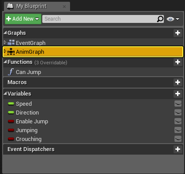Image resolution: width=185 pixels, height=174 pixels.
Task: Click the red boolean pill for Jumping
Action: click(11, 130)
